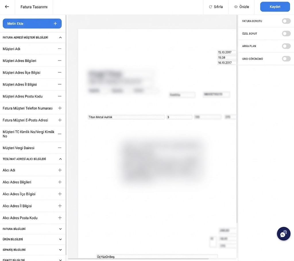The height and width of the screenshot is (261, 294).
Task: Remove Müşteri Adres İlçe Bilgisi field
Action: click(60, 72)
